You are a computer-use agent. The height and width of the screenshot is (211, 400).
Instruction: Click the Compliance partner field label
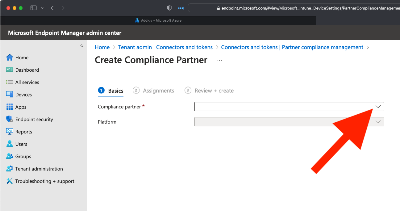point(119,107)
